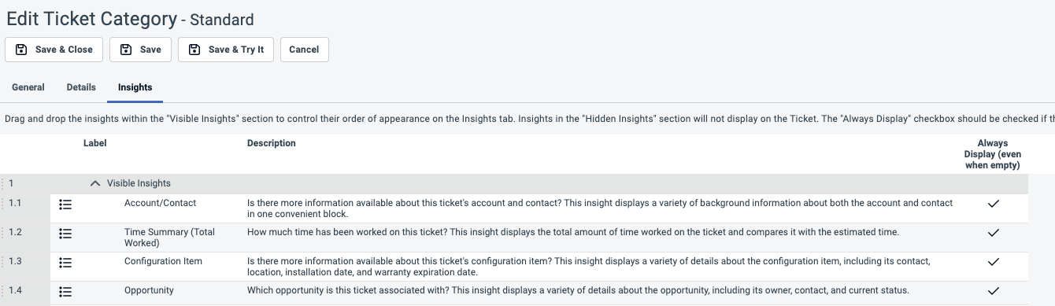This screenshot has width=1055, height=306.
Task: Switch to the Details tab
Action: click(x=81, y=87)
